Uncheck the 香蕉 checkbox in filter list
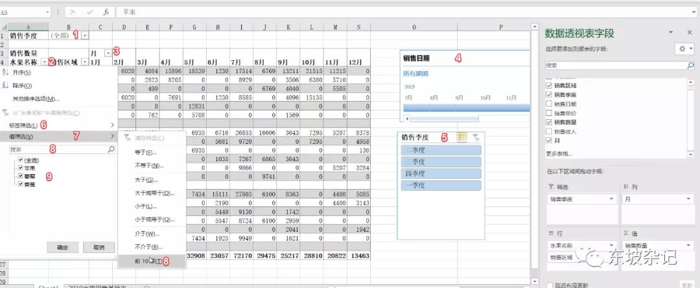Screen dimensions: 700x288 21,184
